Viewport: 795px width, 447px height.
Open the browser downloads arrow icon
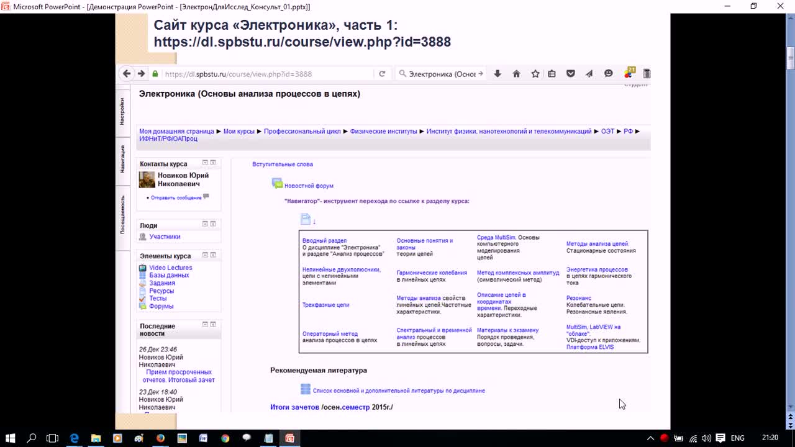497,73
